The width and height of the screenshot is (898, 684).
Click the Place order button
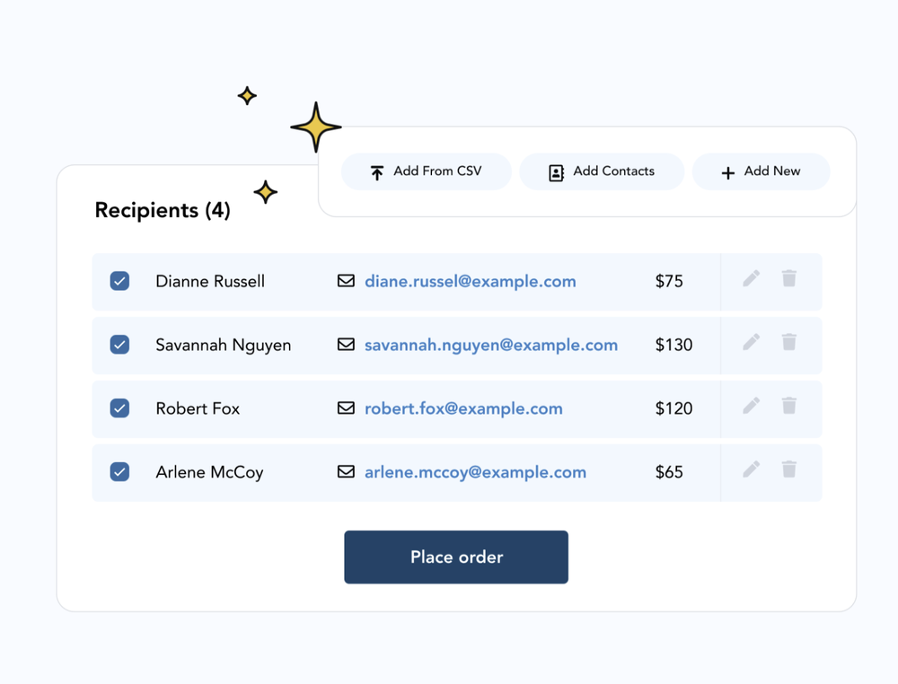click(456, 557)
